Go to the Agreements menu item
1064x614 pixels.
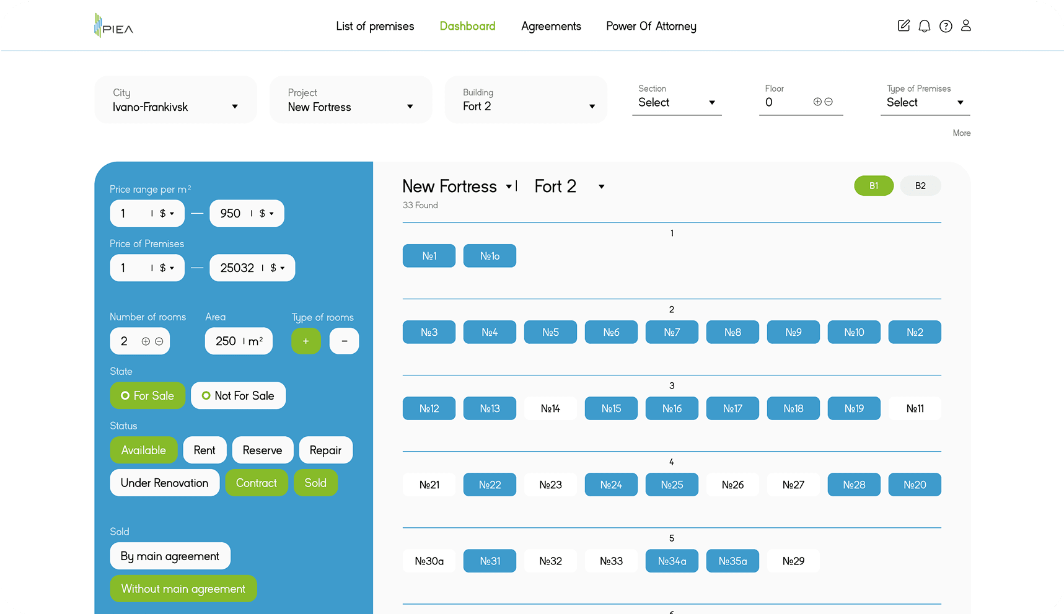click(x=551, y=26)
